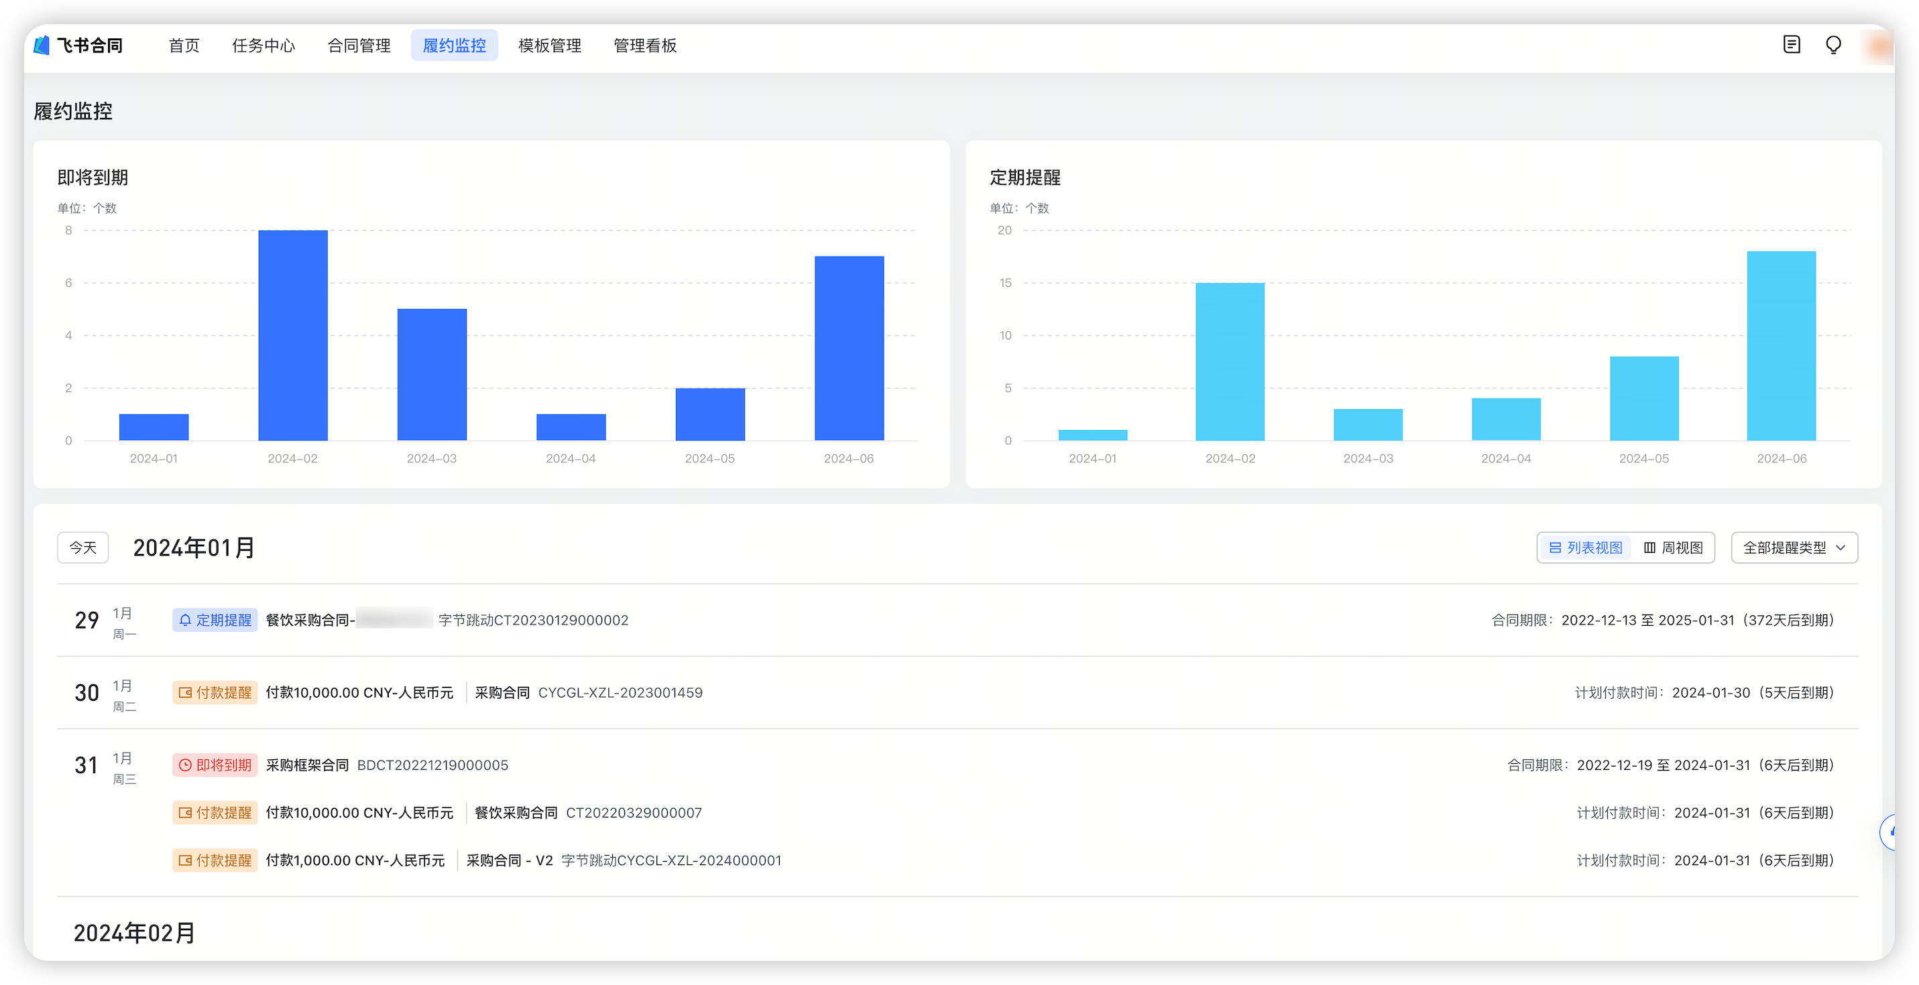Click the 2024-02 bar in 即将到期 chart
Viewport: 1919px width, 985px height.
click(x=293, y=335)
